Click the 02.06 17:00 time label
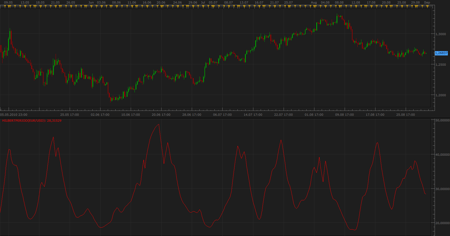 tap(100, 115)
